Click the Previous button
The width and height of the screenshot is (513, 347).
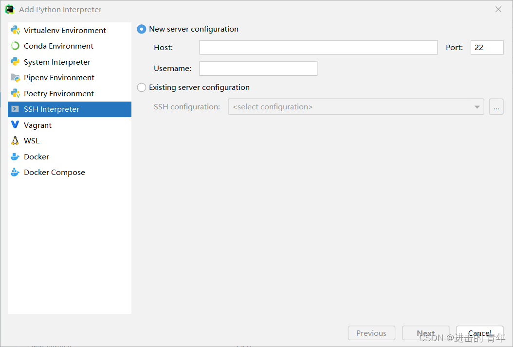371,333
